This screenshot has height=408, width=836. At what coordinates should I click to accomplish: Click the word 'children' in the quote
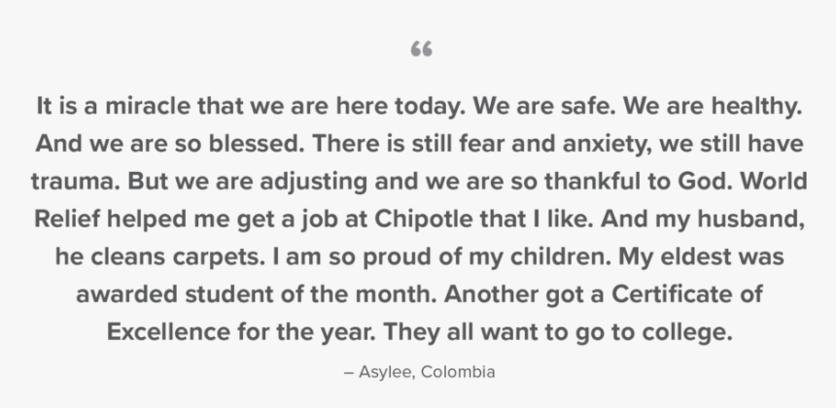click(x=557, y=256)
